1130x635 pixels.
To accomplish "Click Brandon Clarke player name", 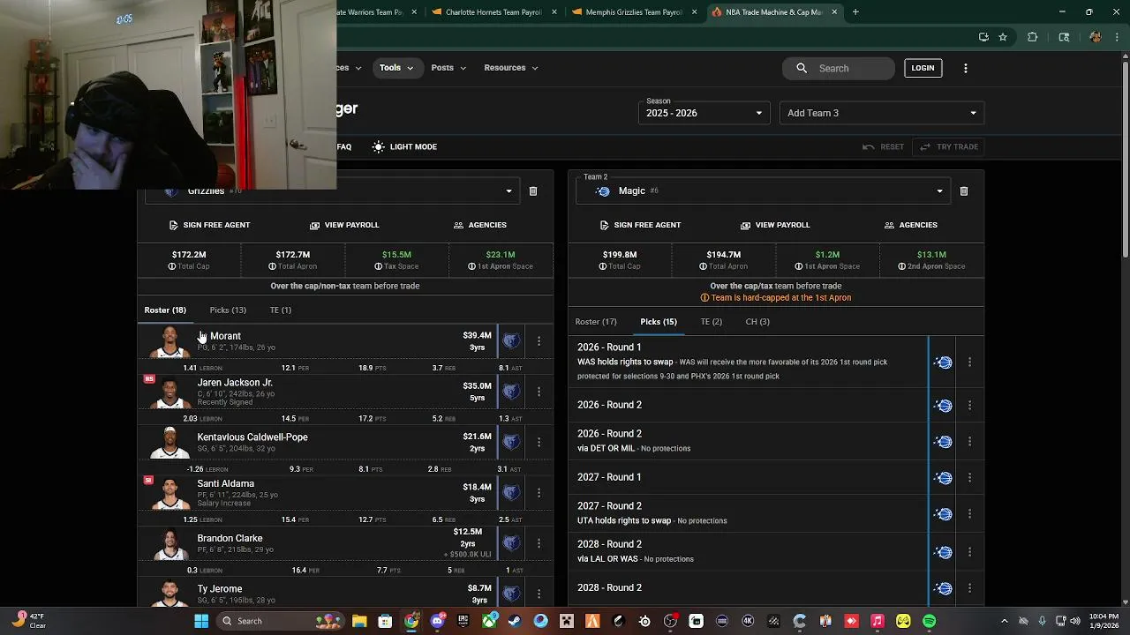I will click(x=230, y=538).
